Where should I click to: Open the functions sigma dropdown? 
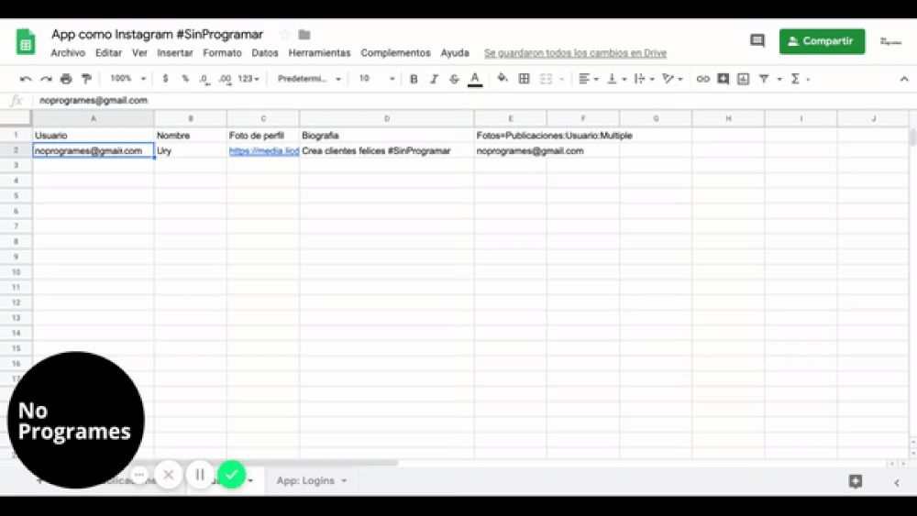coord(800,79)
